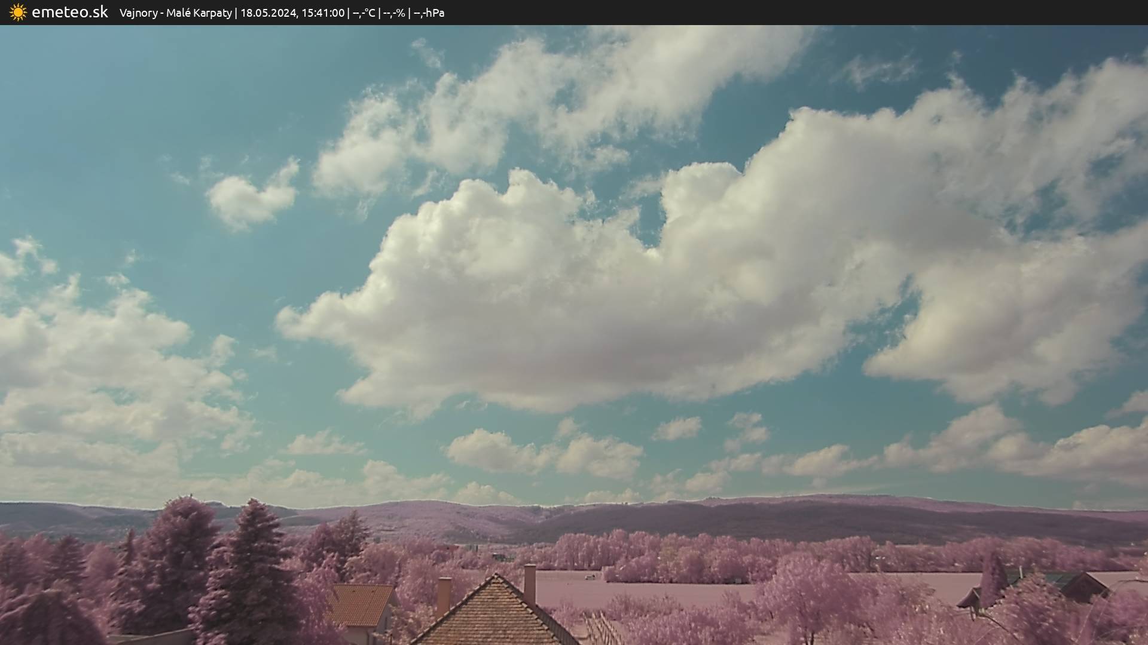
Task: Click the humidity % reading placeholder
Action: 394,13
